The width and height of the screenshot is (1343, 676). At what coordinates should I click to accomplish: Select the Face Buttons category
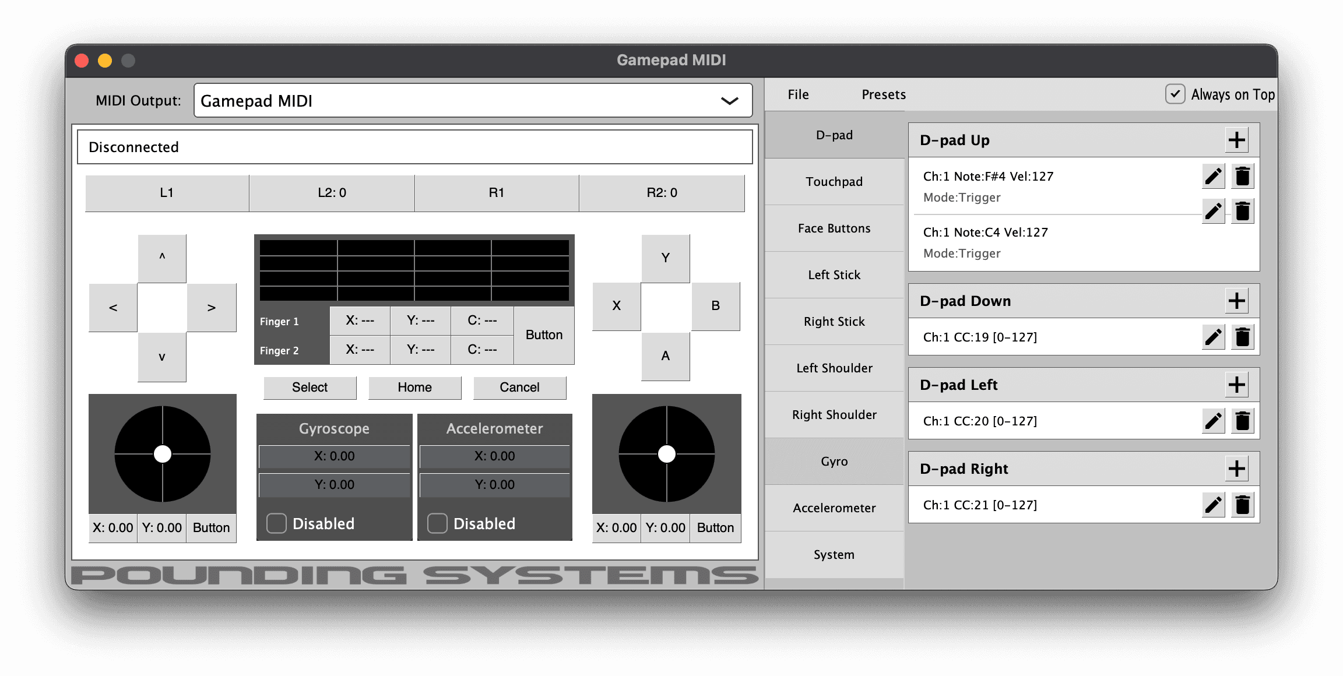(x=834, y=228)
